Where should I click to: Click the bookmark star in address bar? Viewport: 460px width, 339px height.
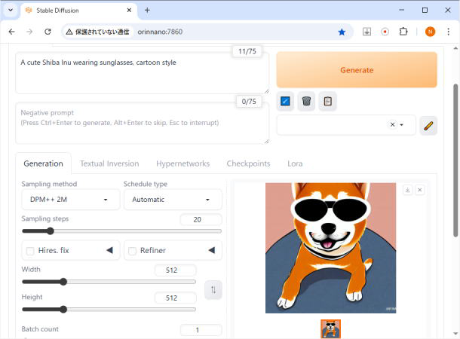tap(342, 32)
